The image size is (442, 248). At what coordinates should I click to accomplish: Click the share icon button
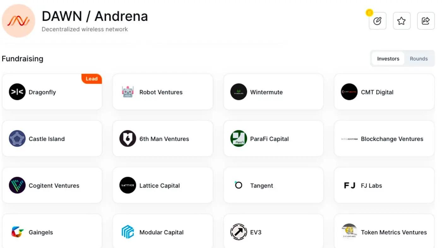click(426, 21)
